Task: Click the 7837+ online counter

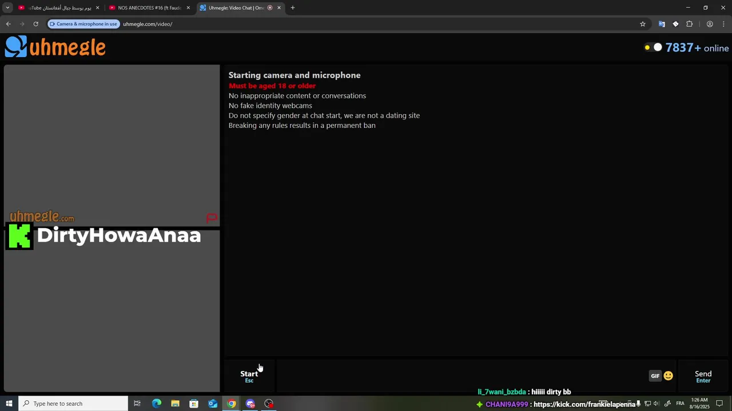Action: click(x=697, y=48)
